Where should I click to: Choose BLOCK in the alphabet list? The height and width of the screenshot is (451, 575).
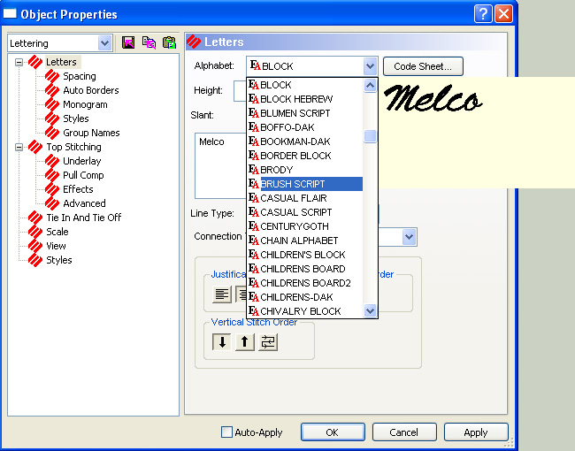pos(305,85)
